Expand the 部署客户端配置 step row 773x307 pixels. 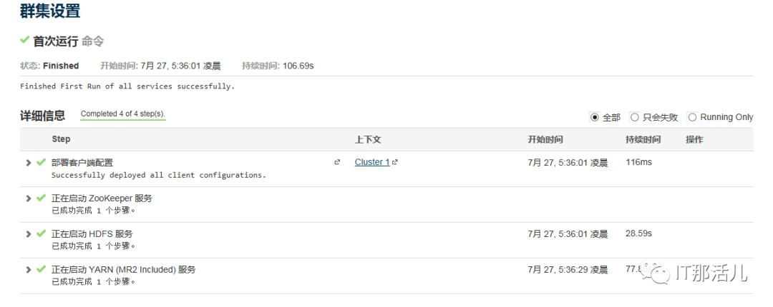29,163
